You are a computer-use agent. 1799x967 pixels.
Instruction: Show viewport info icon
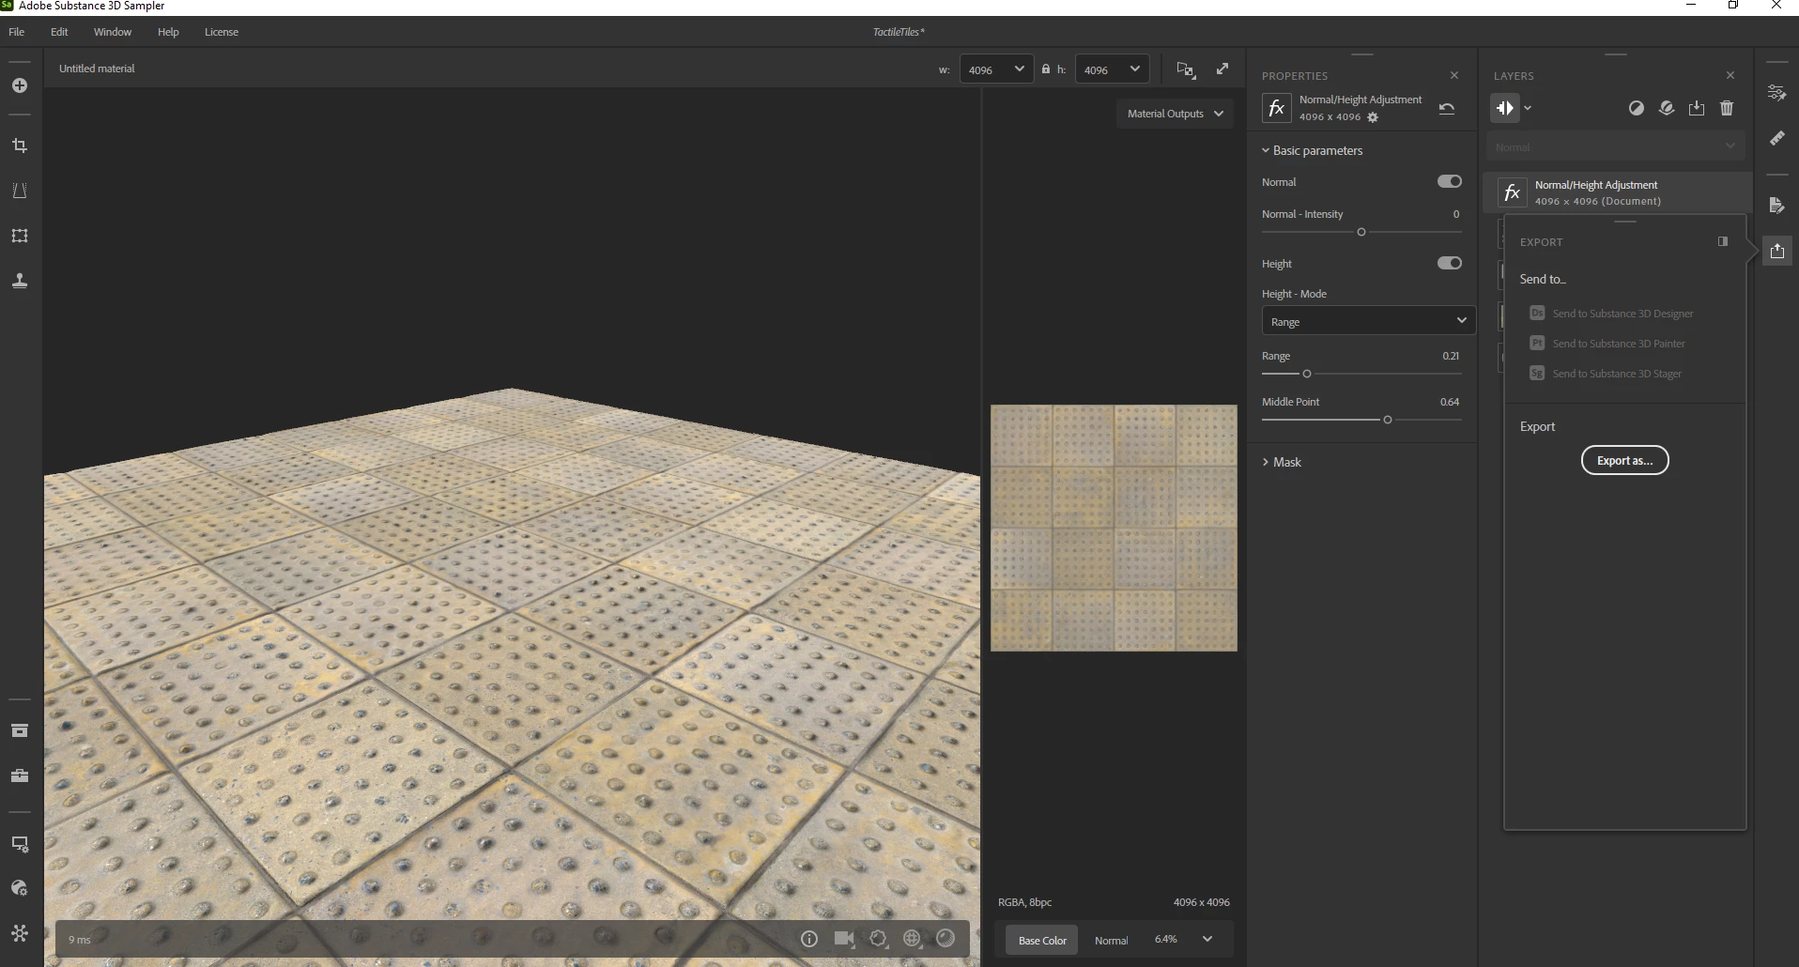click(809, 939)
